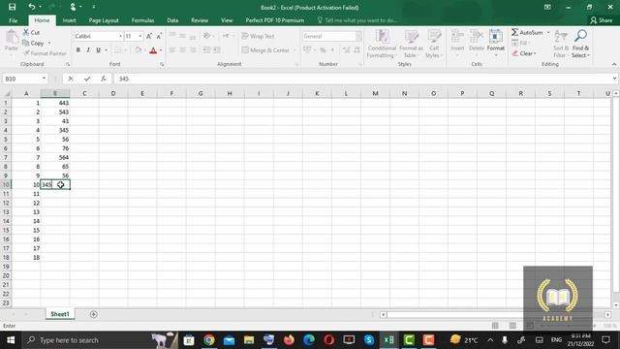Open Insert Function fx dialog
Screen dimensions: 620x349
(x=104, y=79)
